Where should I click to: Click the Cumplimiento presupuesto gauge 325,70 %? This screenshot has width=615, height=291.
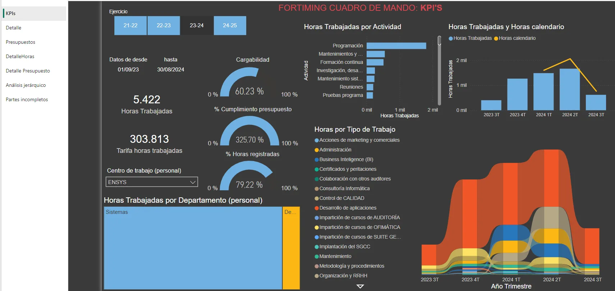(x=249, y=131)
